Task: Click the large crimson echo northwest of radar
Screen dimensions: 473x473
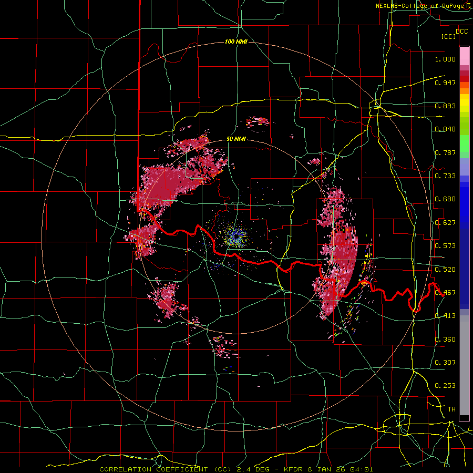Action: click(169, 184)
